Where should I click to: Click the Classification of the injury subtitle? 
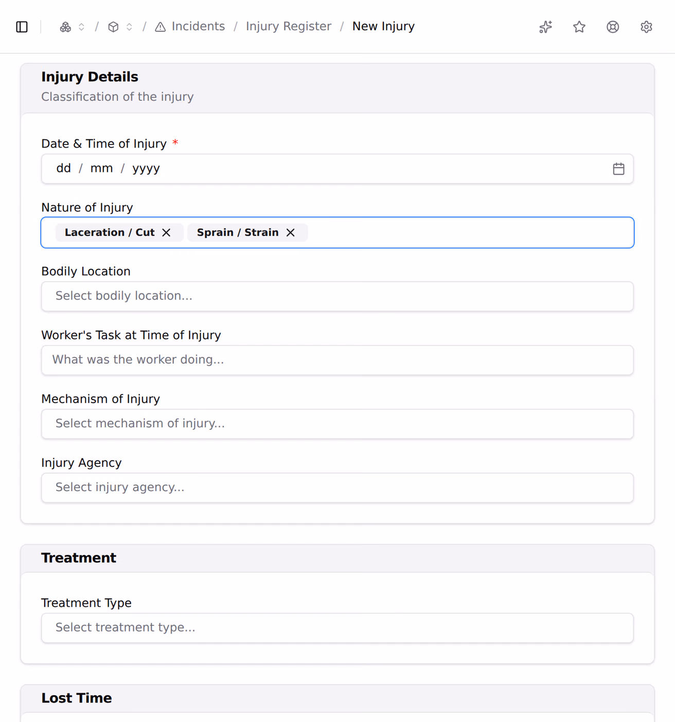tap(117, 97)
